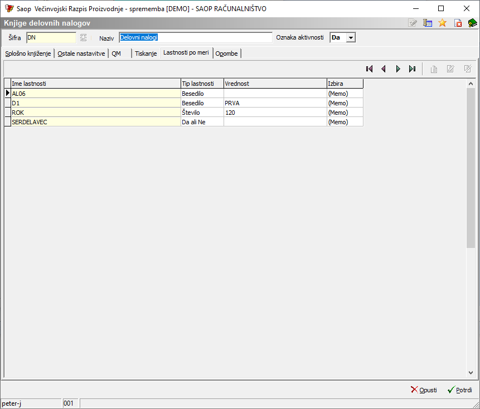
Task: Go to the first record in the navigator
Action: click(369, 69)
